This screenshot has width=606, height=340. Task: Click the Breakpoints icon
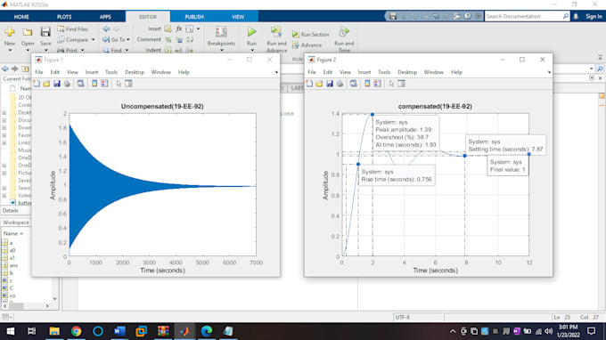(x=221, y=32)
